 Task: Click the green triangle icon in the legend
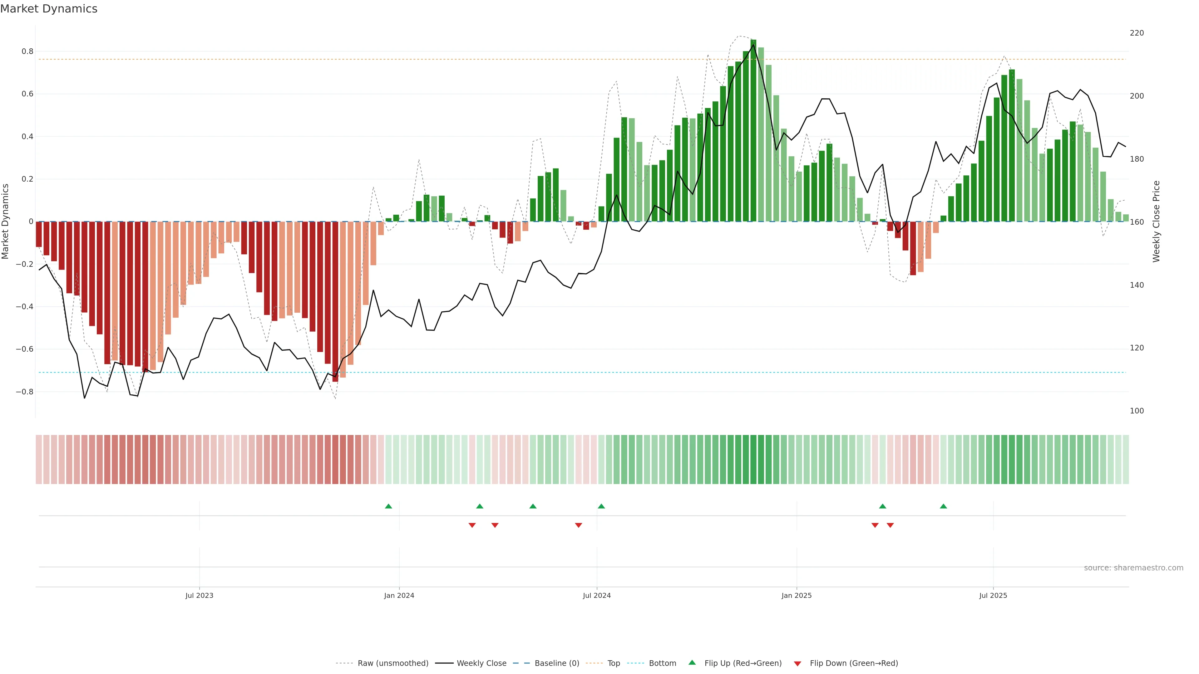point(692,662)
